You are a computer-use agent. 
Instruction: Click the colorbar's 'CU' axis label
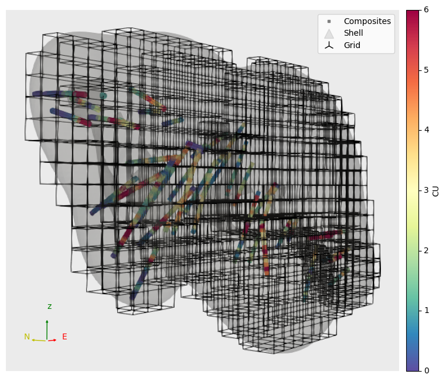(435, 190)
